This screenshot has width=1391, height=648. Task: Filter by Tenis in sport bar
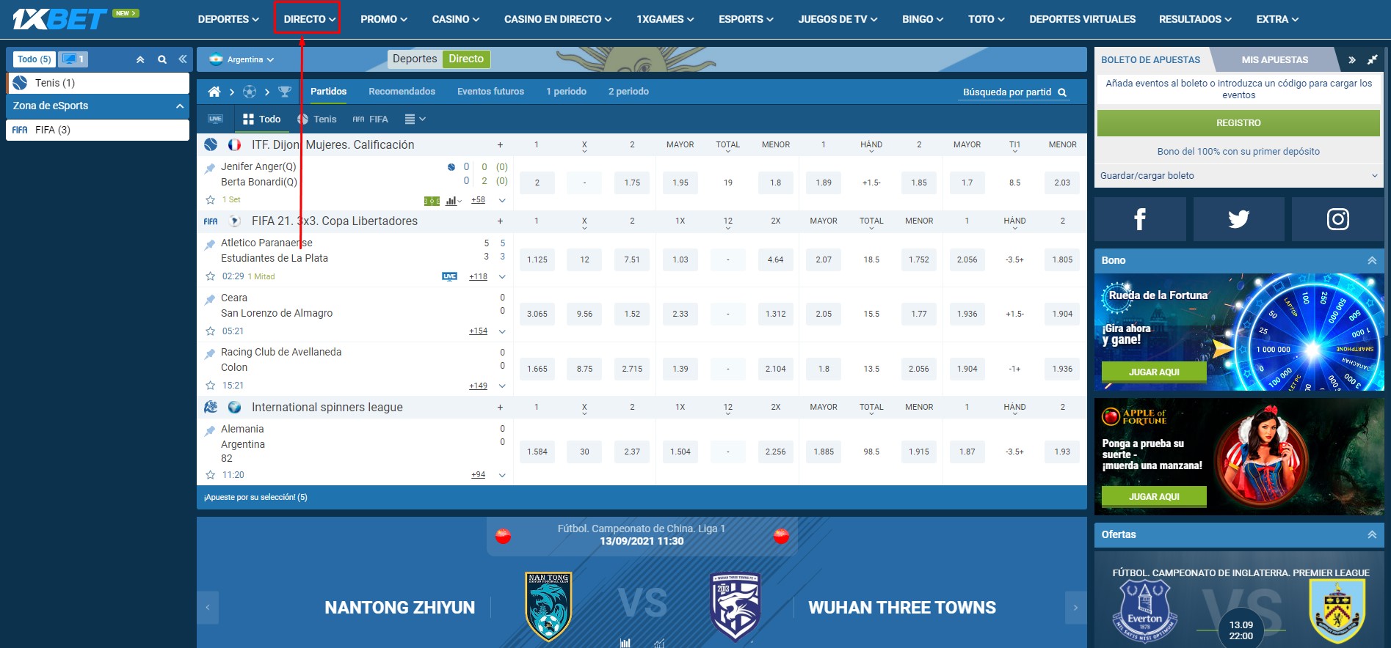tap(317, 119)
